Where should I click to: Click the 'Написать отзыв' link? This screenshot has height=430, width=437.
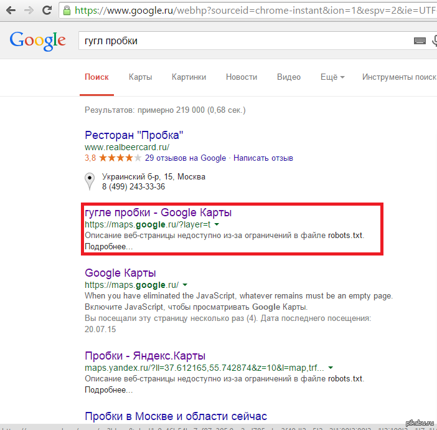[263, 158]
